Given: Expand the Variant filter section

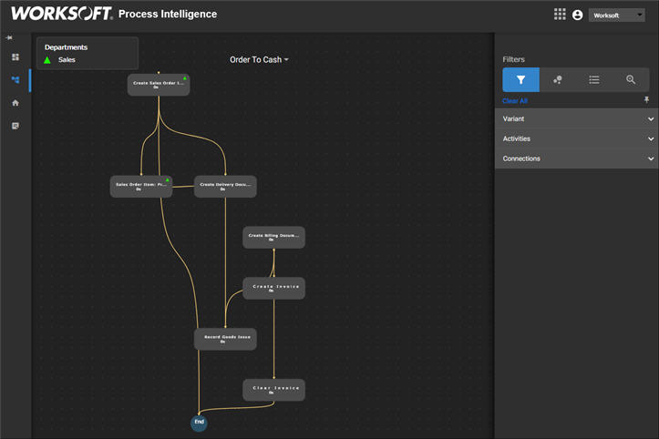Looking at the screenshot, I should (576, 118).
